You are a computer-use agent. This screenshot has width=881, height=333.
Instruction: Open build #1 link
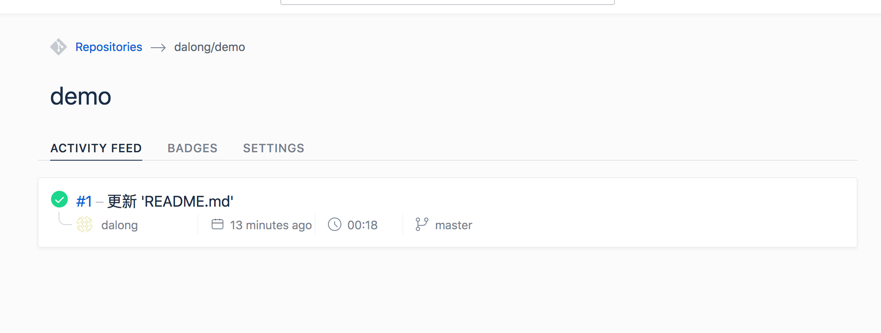point(84,202)
